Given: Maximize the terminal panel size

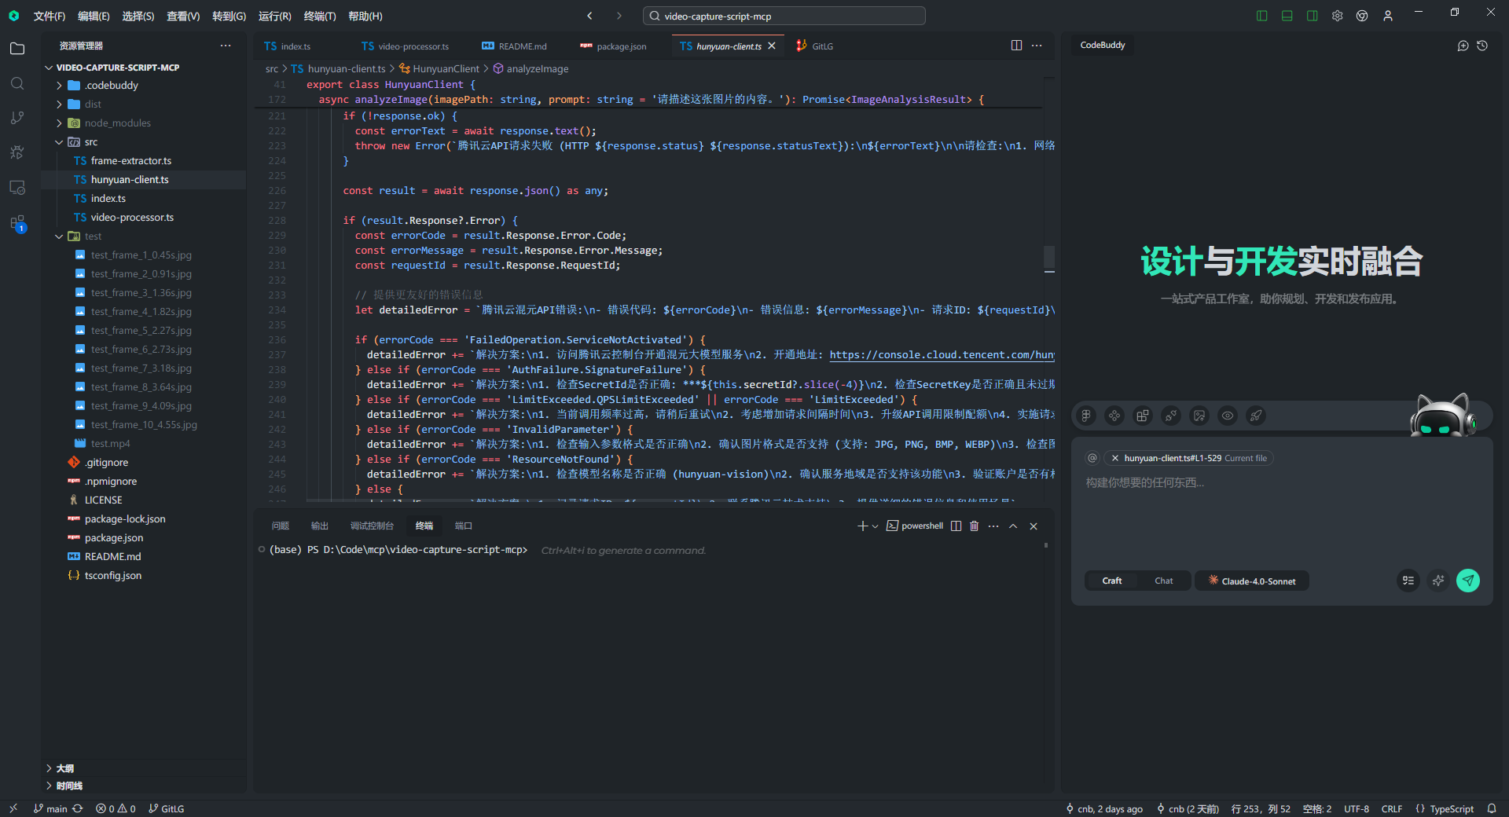Looking at the screenshot, I should [1013, 526].
